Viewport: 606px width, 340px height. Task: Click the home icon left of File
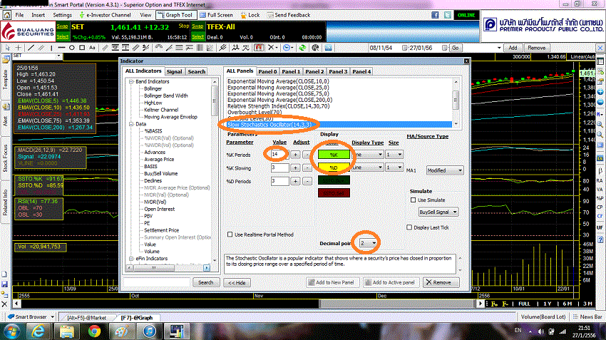click(x=6, y=15)
